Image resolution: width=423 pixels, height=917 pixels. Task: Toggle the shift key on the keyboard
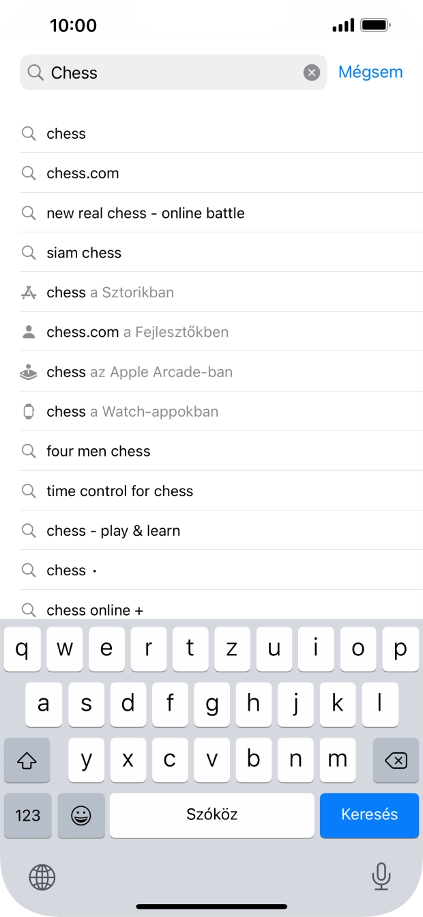pyautogui.click(x=27, y=760)
